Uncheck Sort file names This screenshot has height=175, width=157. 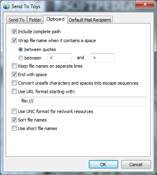coord(14,120)
